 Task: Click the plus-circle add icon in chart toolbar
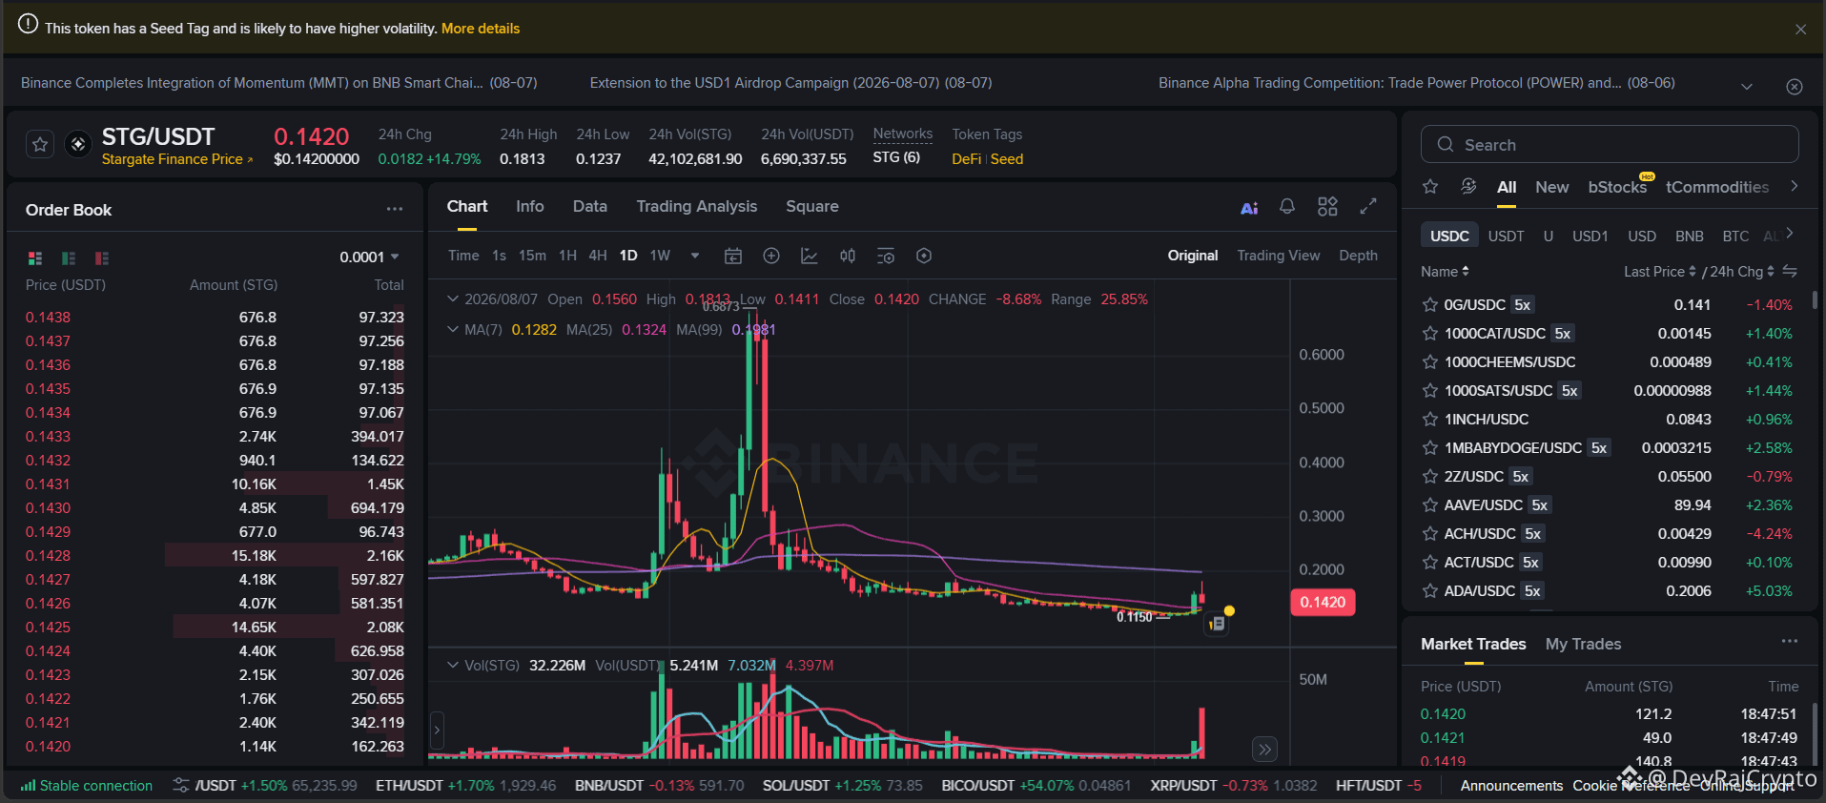point(771,256)
